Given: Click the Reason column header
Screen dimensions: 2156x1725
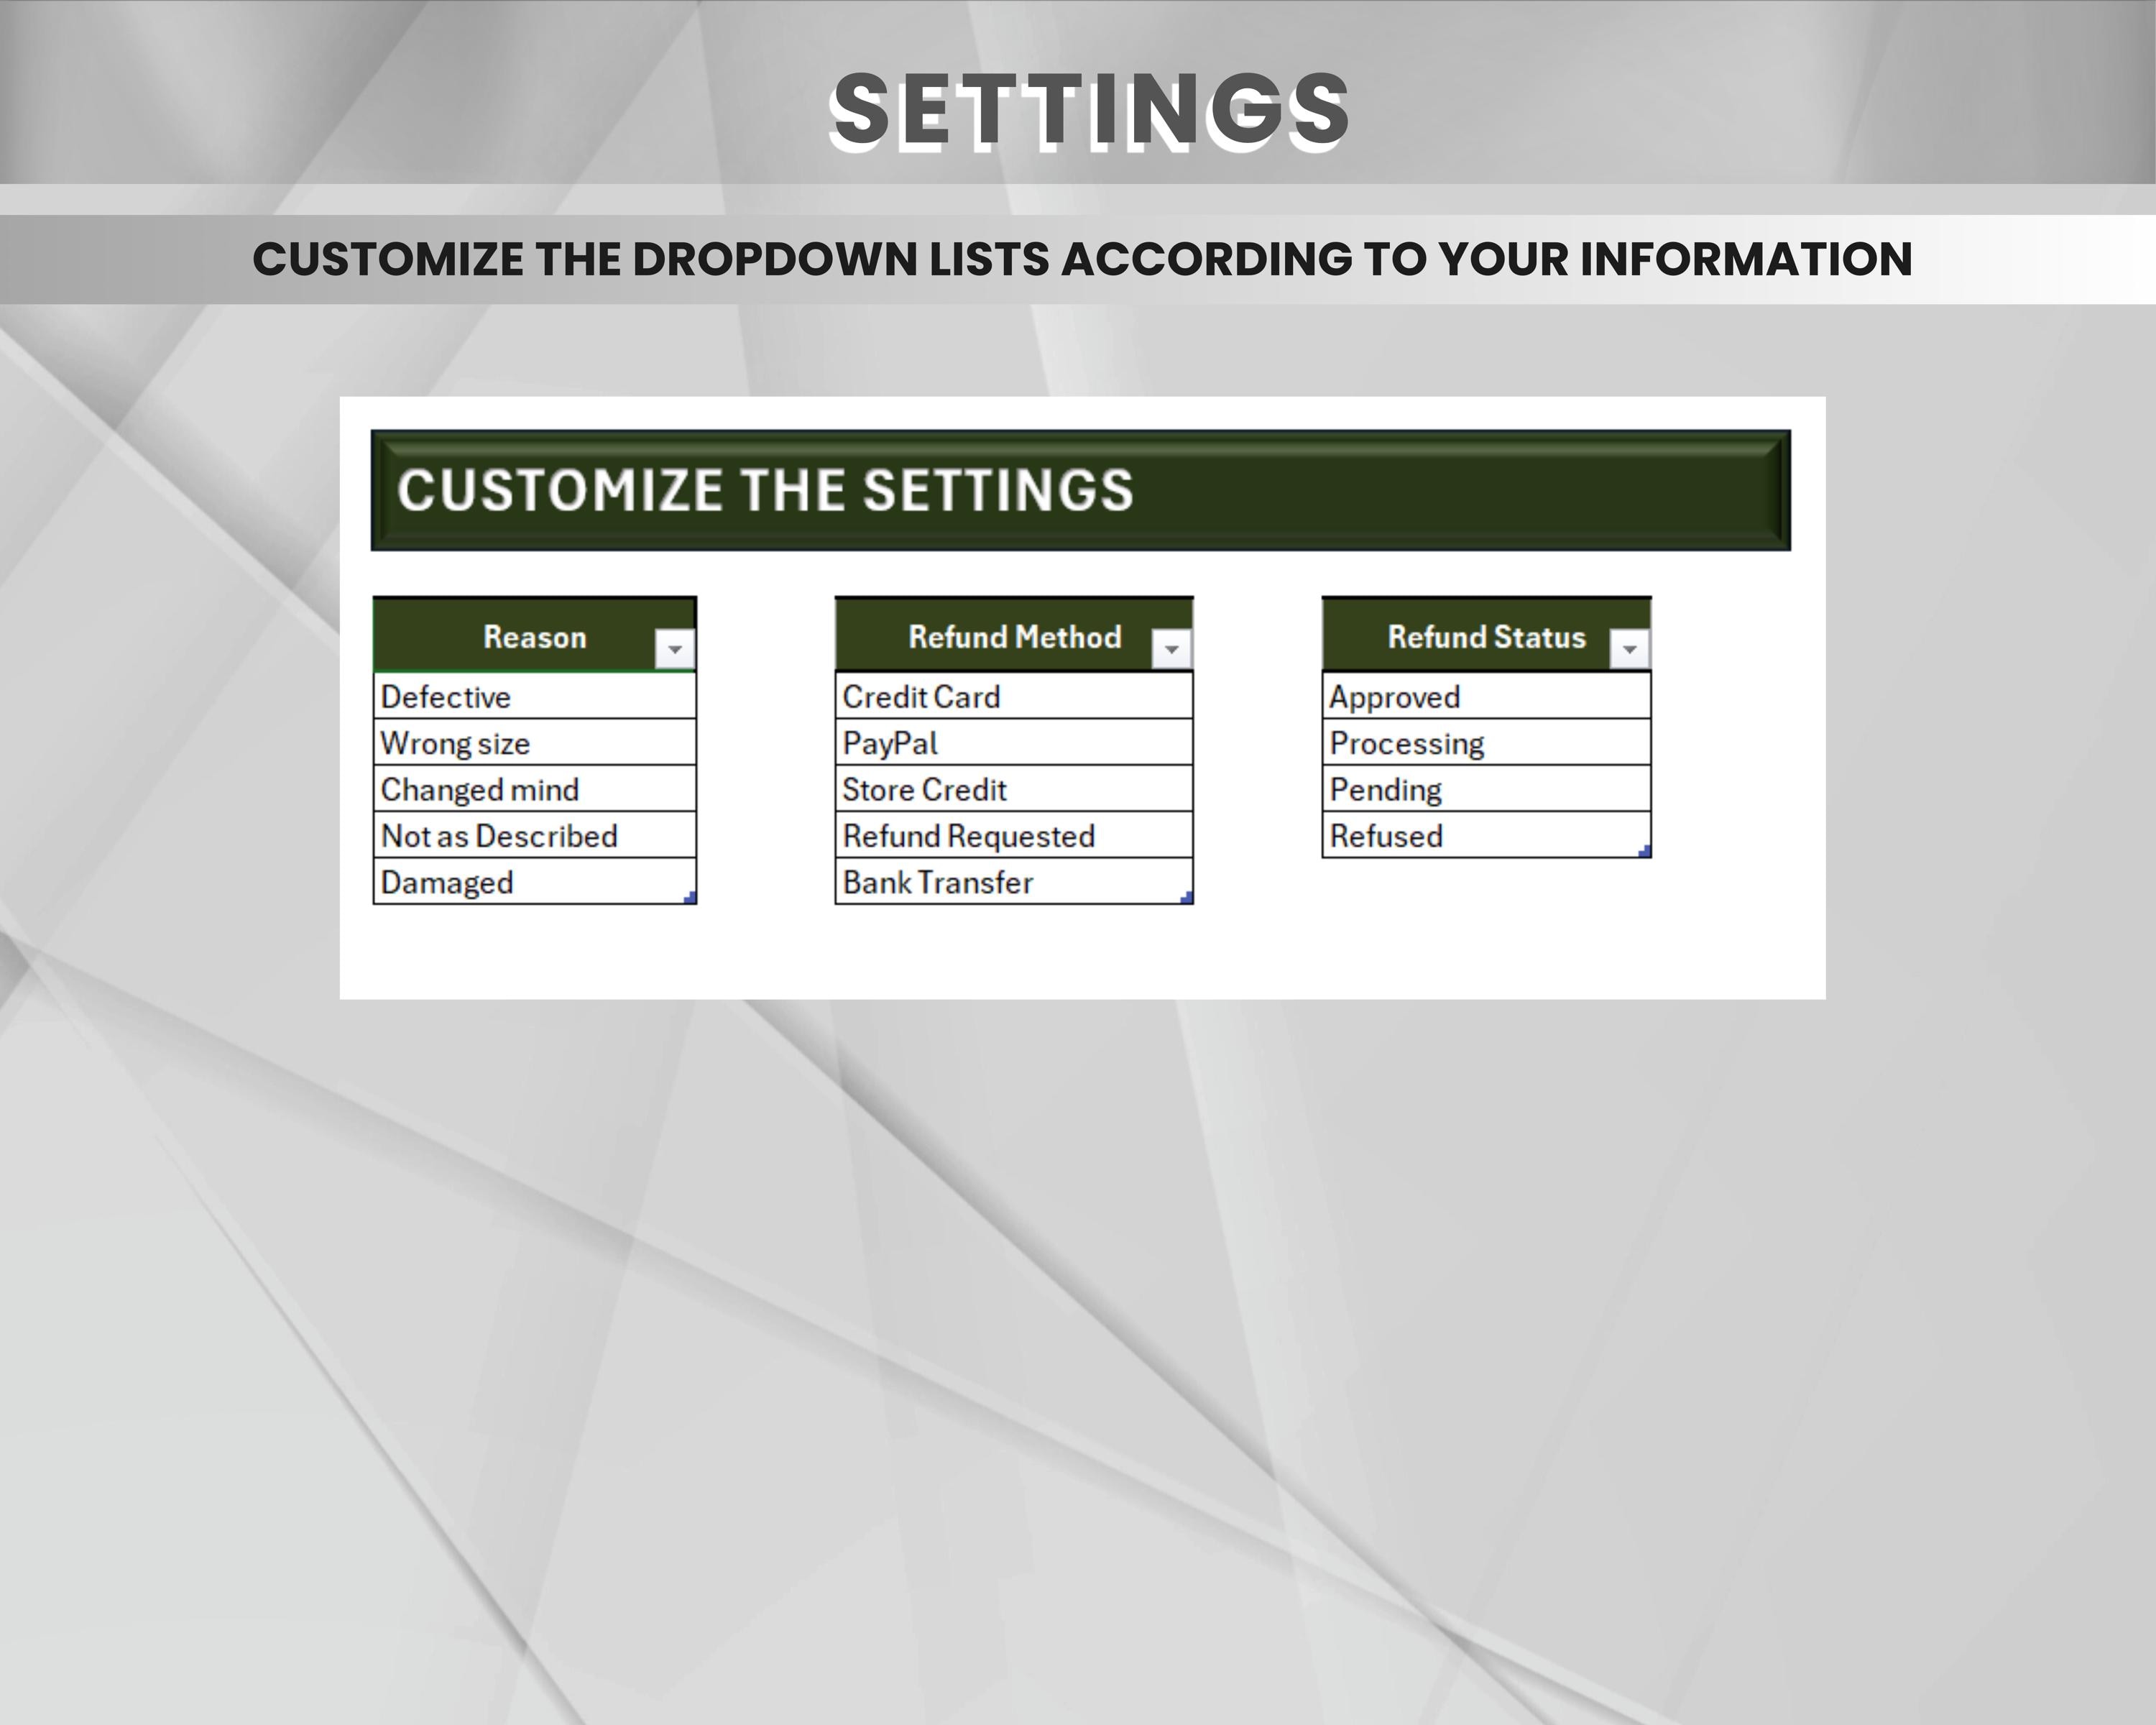Looking at the screenshot, I should point(533,637).
